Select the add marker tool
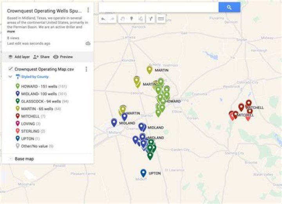 coord(131,19)
